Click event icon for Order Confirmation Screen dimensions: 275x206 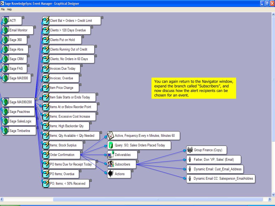pos(46,155)
